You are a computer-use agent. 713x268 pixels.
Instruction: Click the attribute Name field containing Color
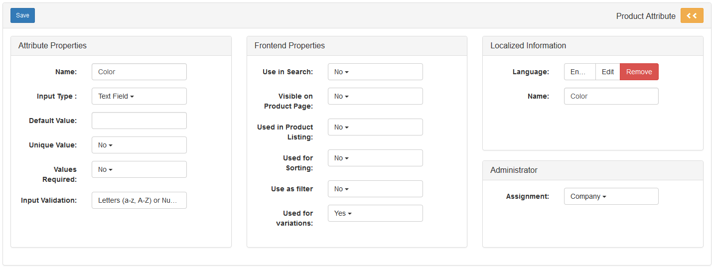click(x=139, y=72)
